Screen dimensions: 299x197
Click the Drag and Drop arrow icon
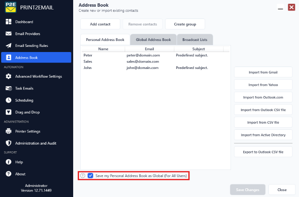point(8,112)
